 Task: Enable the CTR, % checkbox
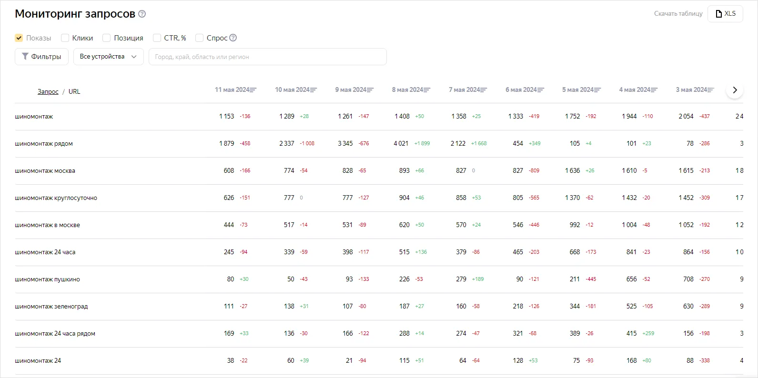tap(157, 38)
